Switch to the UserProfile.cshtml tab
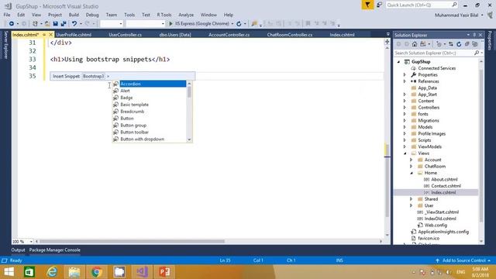Viewport: 496px width, 279px height. [x=74, y=35]
